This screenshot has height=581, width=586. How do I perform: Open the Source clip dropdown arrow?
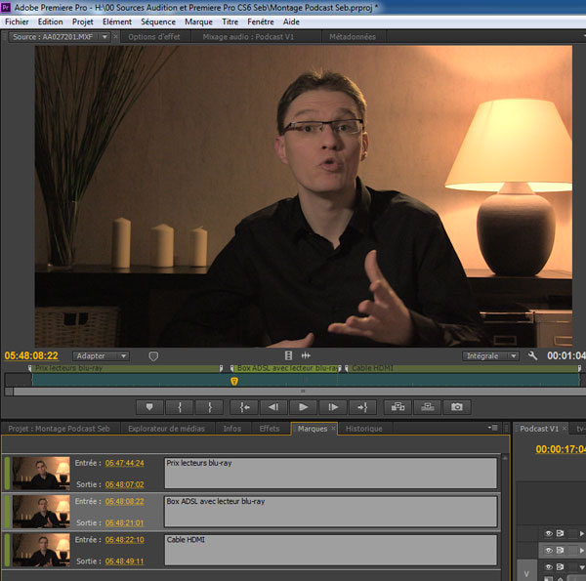[x=105, y=37]
